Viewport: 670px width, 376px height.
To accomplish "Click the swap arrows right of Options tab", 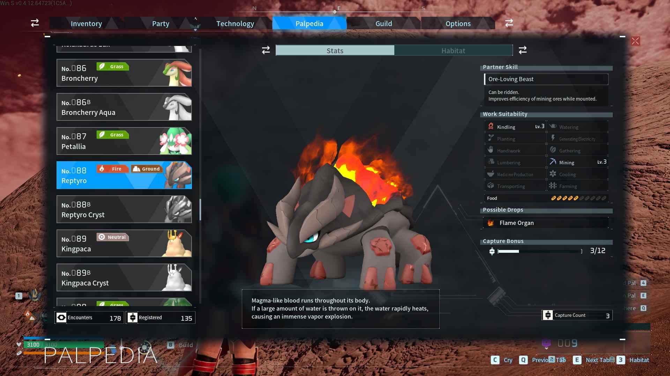I will (x=509, y=23).
